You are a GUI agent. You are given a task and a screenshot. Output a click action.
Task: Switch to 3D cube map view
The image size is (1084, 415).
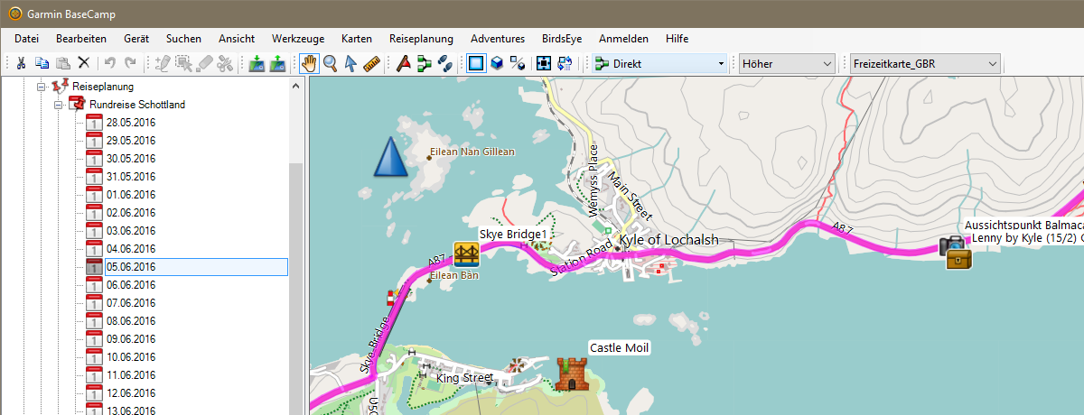(x=497, y=63)
